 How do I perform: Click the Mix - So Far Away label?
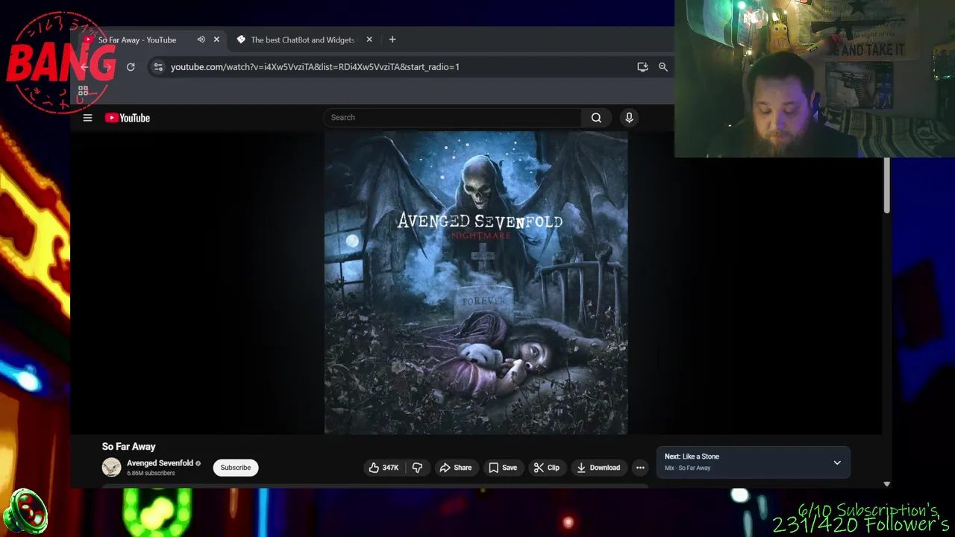[x=687, y=468]
